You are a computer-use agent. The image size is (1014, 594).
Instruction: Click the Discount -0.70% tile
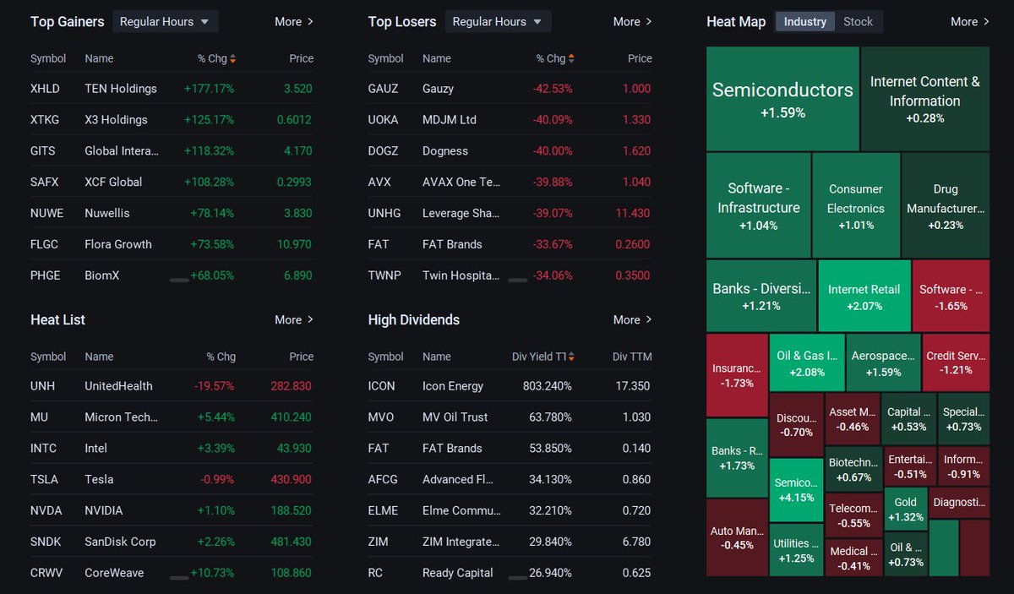click(796, 424)
